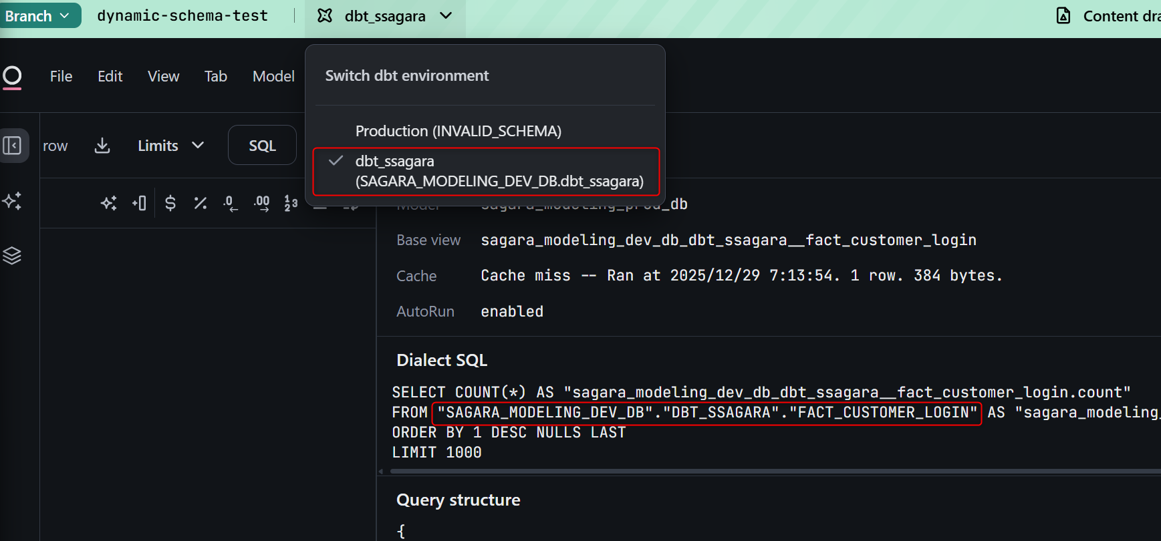Click the Omni logo icon
Image resolution: width=1161 pixels, height=541 pixels.
(x=12, y=77)
